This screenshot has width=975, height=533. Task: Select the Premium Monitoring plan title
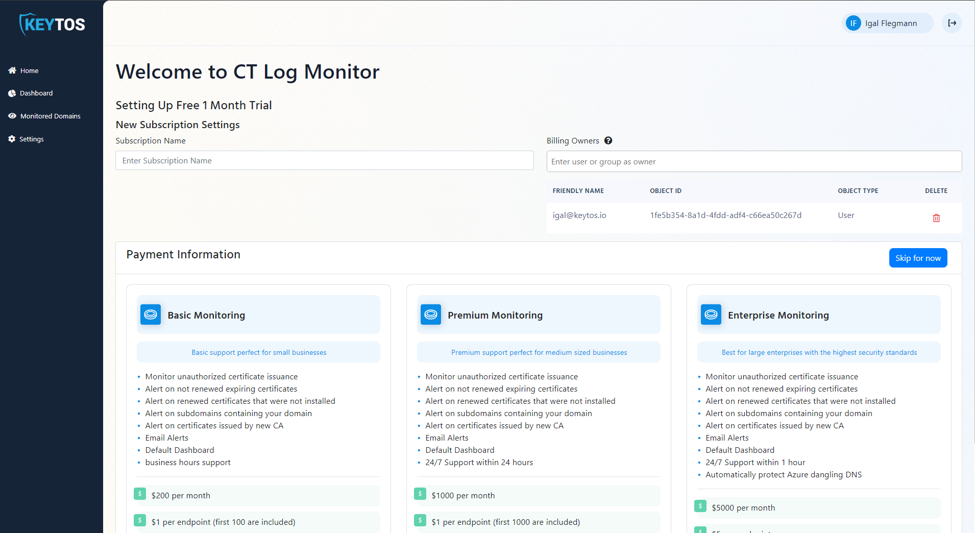pos(495,315)
